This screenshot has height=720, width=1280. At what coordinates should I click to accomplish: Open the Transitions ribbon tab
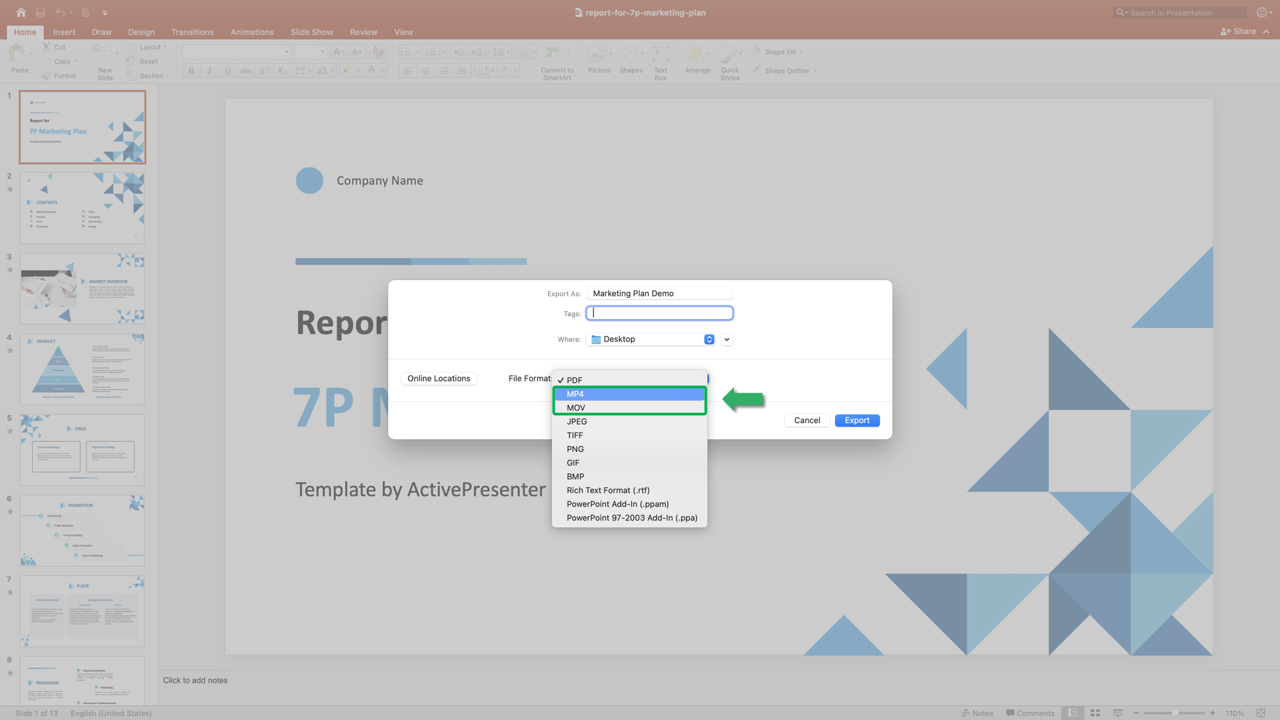192,32
